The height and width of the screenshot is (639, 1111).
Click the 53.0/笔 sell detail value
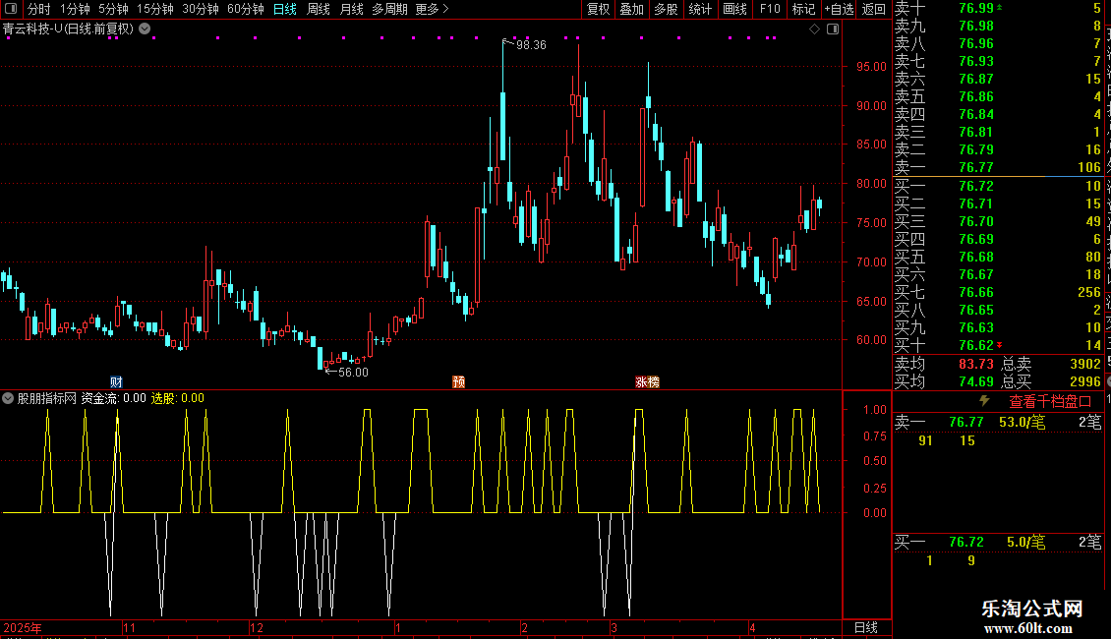1022,422
